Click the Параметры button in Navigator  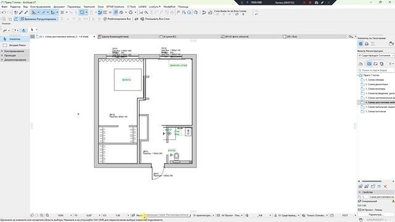(375, 215)
